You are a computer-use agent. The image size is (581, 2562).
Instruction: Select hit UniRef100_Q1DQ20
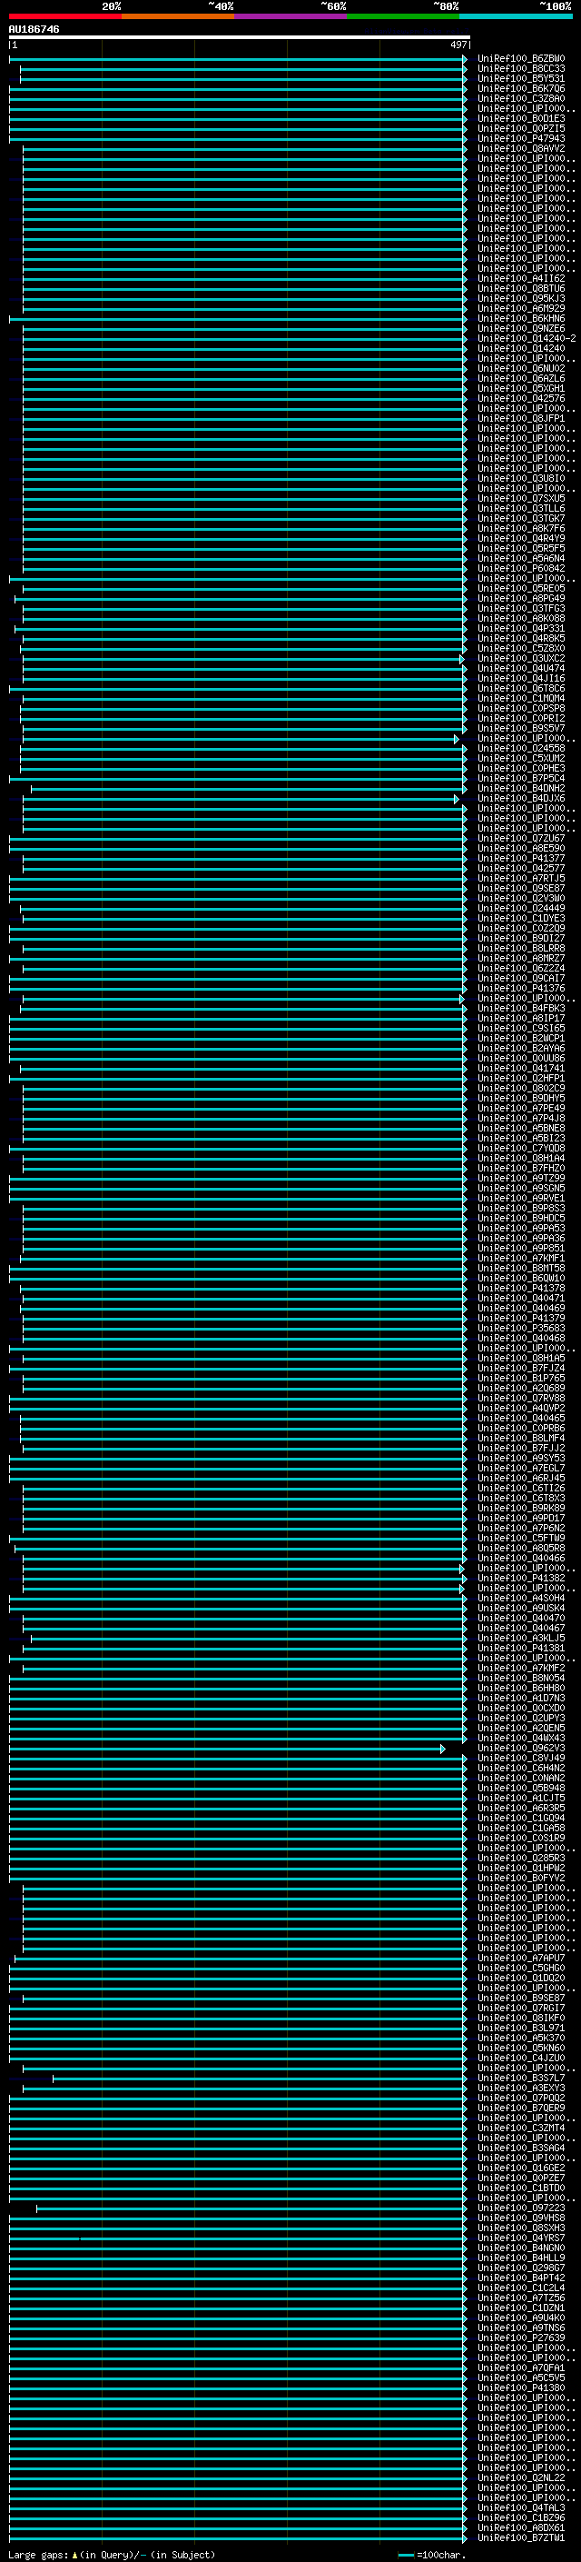pos(521,1978)
